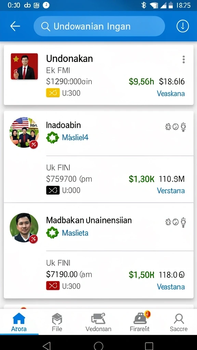
Task: Go to the Saccre profile tab
Action: [179, 322]
